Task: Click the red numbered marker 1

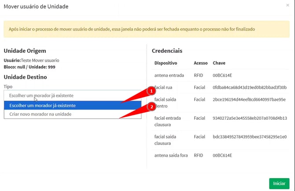Action: (151, 92)
